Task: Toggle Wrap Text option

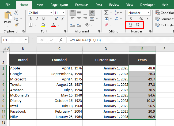Action: point(92,13)
